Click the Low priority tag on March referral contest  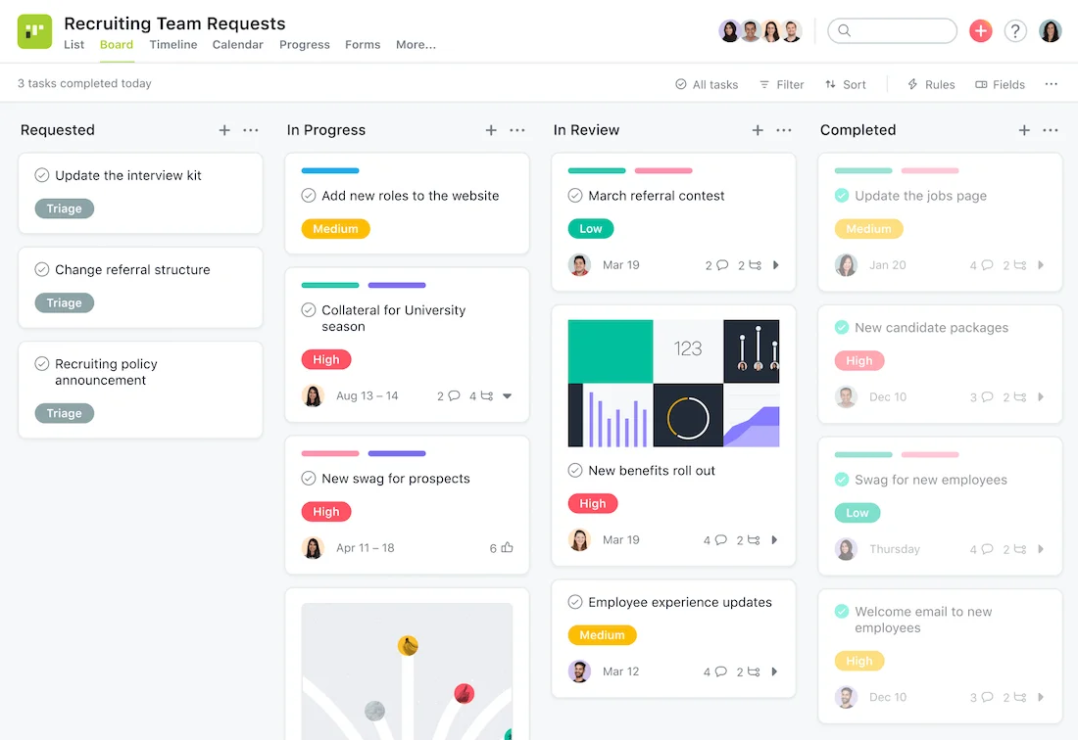click(590, 228)
